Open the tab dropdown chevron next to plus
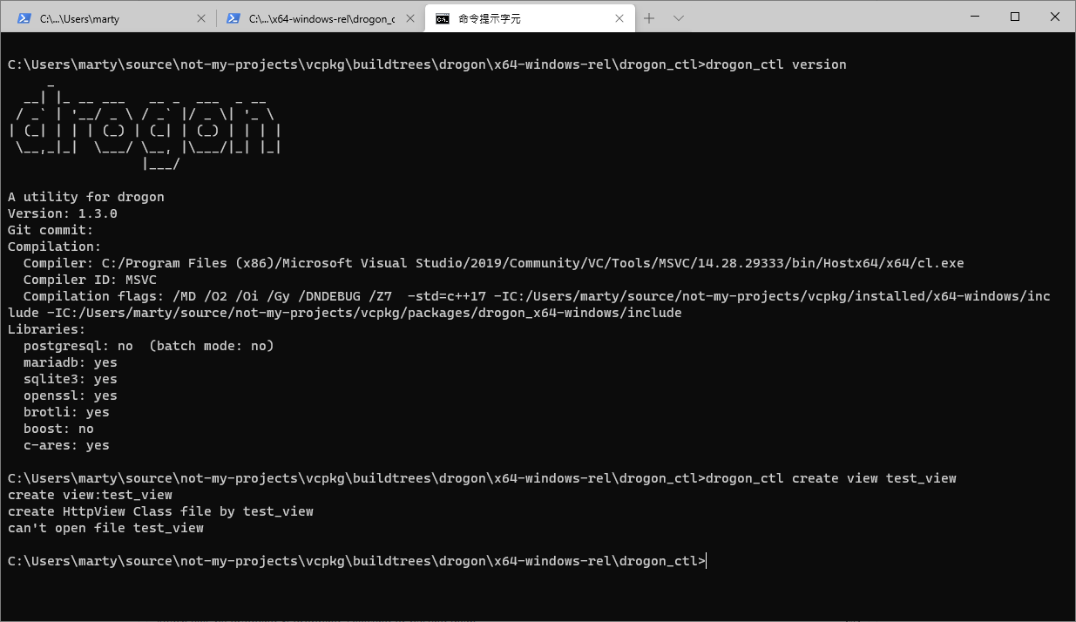The image size is (1076, 622). coord(680,17)
